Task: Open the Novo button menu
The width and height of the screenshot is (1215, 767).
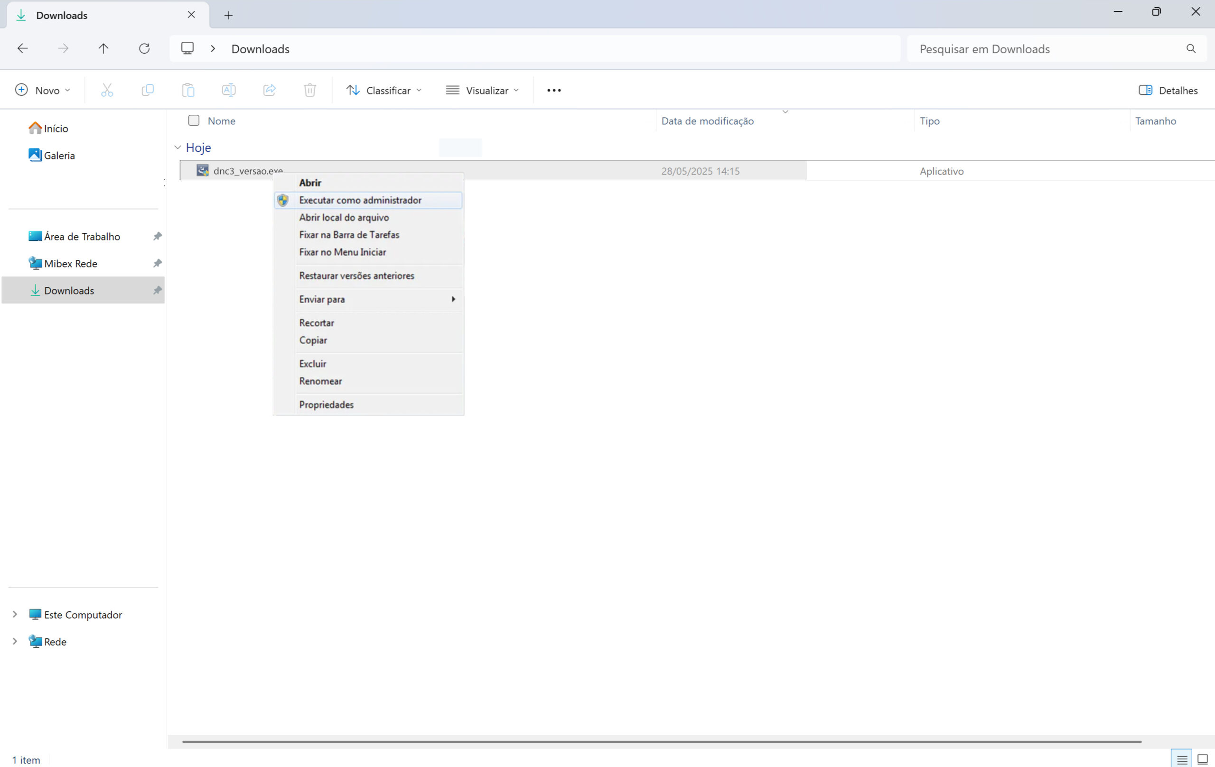Action: tap(42, 90)
